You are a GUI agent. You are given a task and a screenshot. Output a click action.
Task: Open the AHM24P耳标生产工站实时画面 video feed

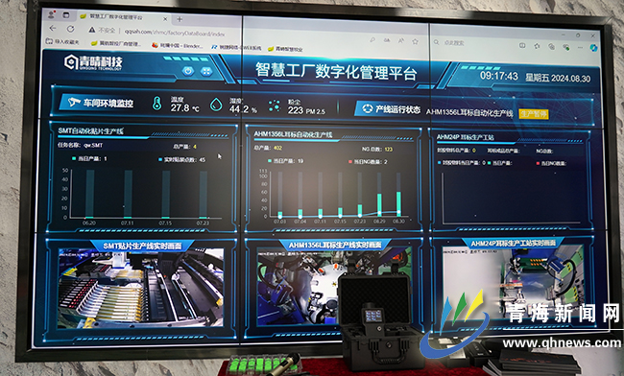(x=514, y=288)
